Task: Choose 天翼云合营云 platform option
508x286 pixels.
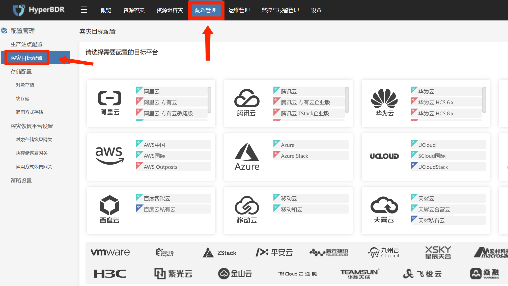Action: (448, 209)
